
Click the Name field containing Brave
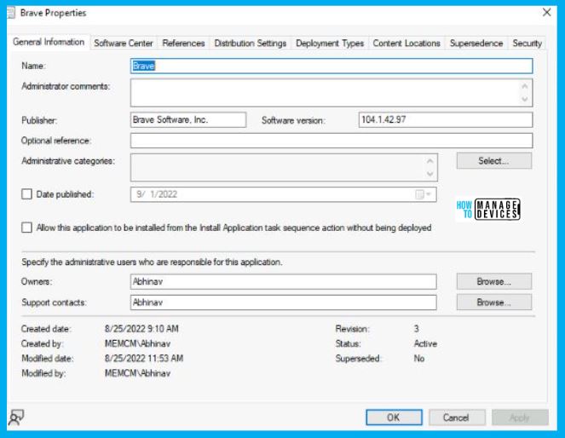[332, 66]
